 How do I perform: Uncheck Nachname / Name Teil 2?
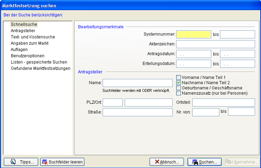tap(178, 83)
